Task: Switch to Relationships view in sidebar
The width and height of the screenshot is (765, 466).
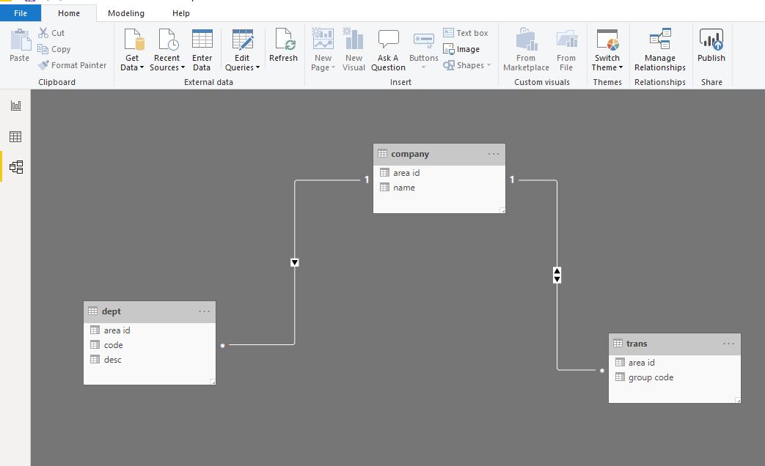Action: [x=15, y=167]
